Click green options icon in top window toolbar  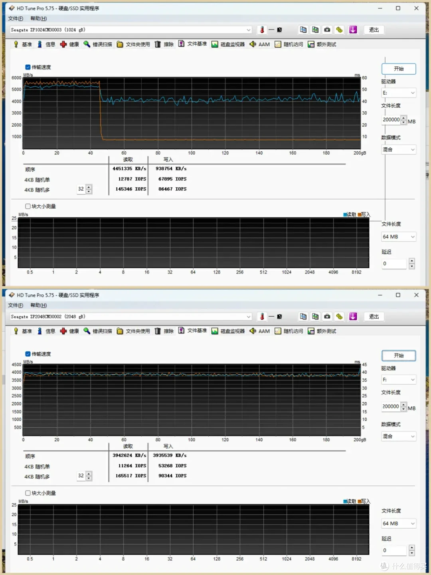point(339,30)
